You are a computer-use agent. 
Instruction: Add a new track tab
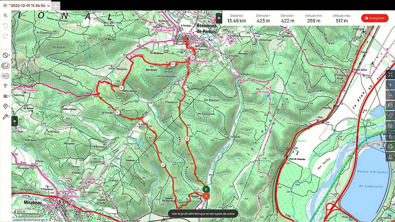[x=56, y=6]
